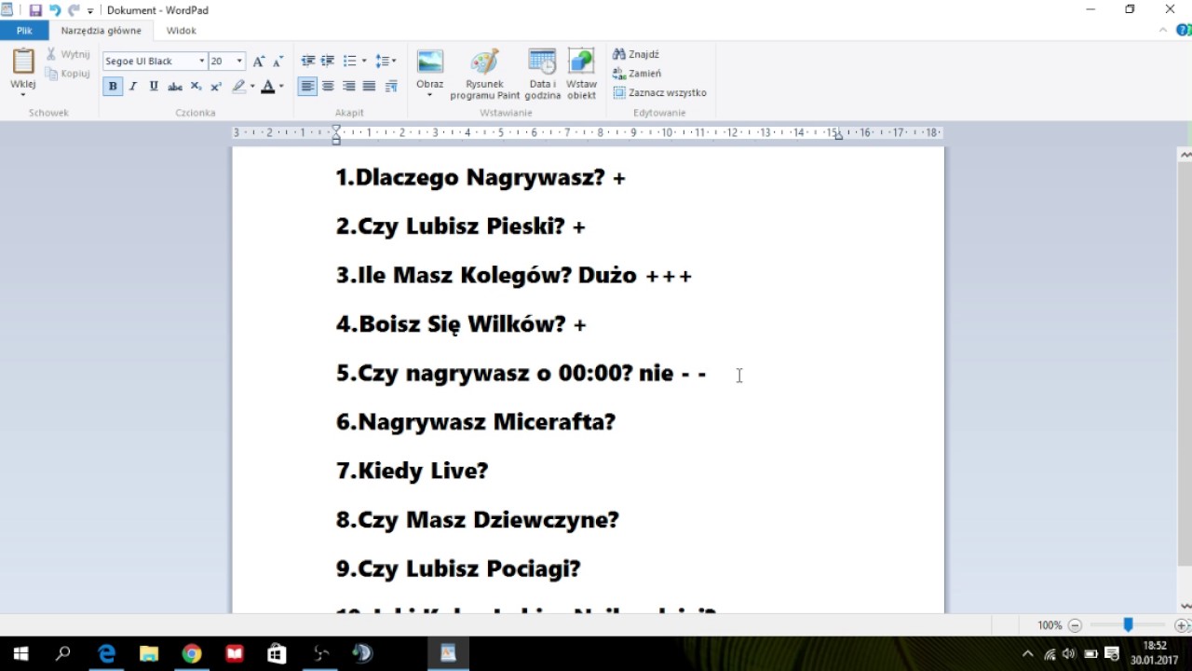The image size is (1192, 671).
Task: Click the horizontal ruler
Action: (588, 133)
